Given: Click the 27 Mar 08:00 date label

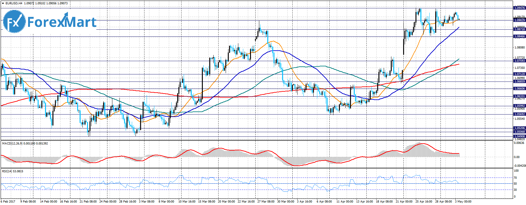Looking at the screenshot, I should 266,202.
